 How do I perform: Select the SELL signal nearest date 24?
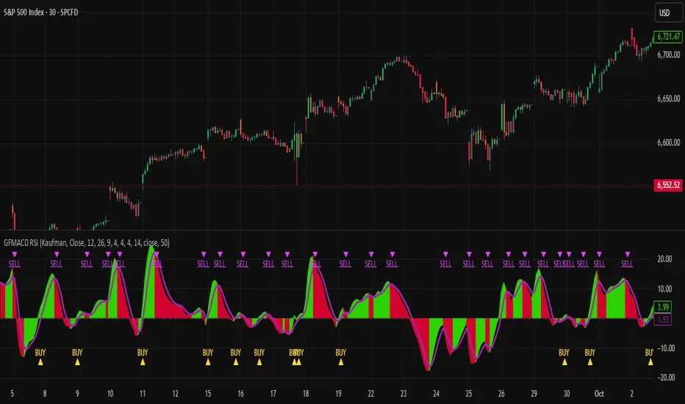click(x=445, y=259)
